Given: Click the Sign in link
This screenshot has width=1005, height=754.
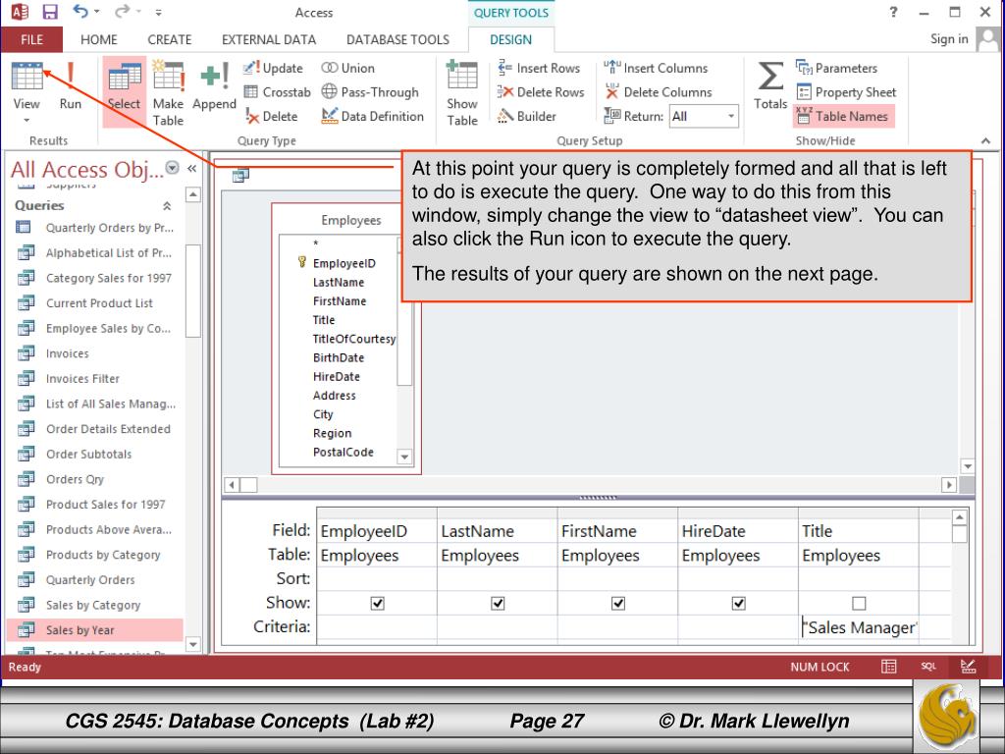Looking at the screenshot, I should click(949, 39).
